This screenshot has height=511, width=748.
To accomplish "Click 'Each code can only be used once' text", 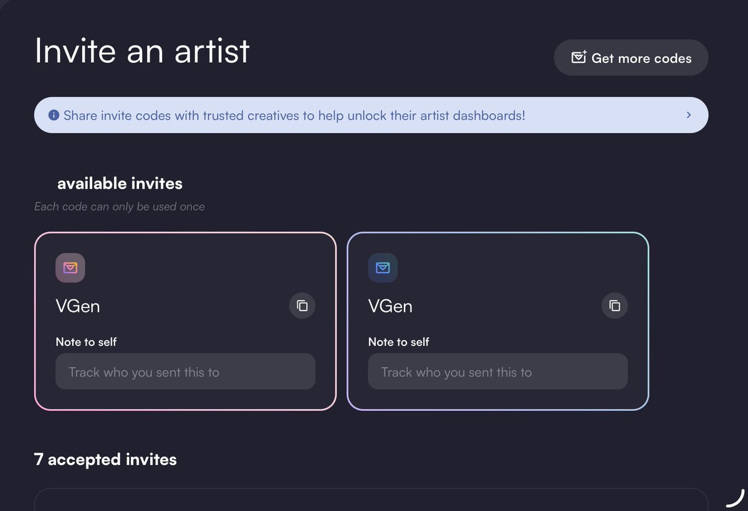I will click(x=120, y=206).
